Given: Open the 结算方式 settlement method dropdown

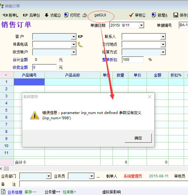Looking at the screenshot, I should [163, 52].
